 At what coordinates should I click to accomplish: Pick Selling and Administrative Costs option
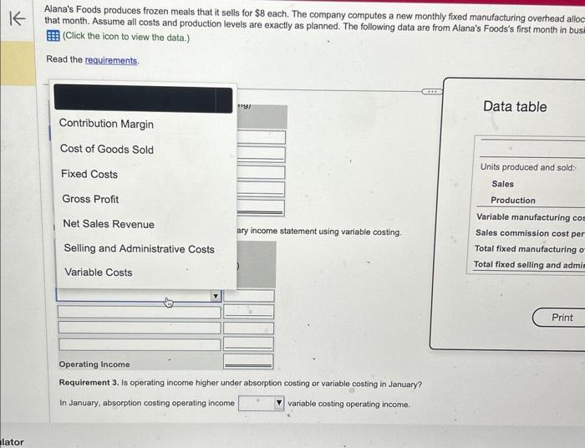click(x=140, y=248)
